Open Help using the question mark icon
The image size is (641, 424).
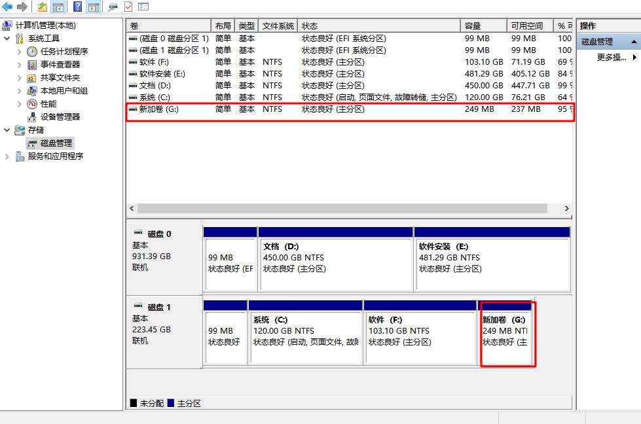click(77, 7)
